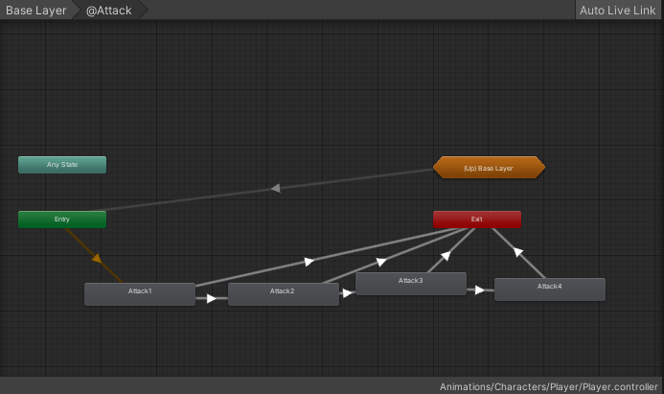Select the Attack1 state node

(140, 294)
